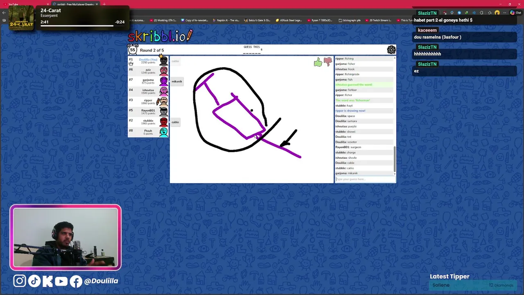524x295 pixels.
Task: Open the YouTube icon in the overlay
Action: coord(61,281)
